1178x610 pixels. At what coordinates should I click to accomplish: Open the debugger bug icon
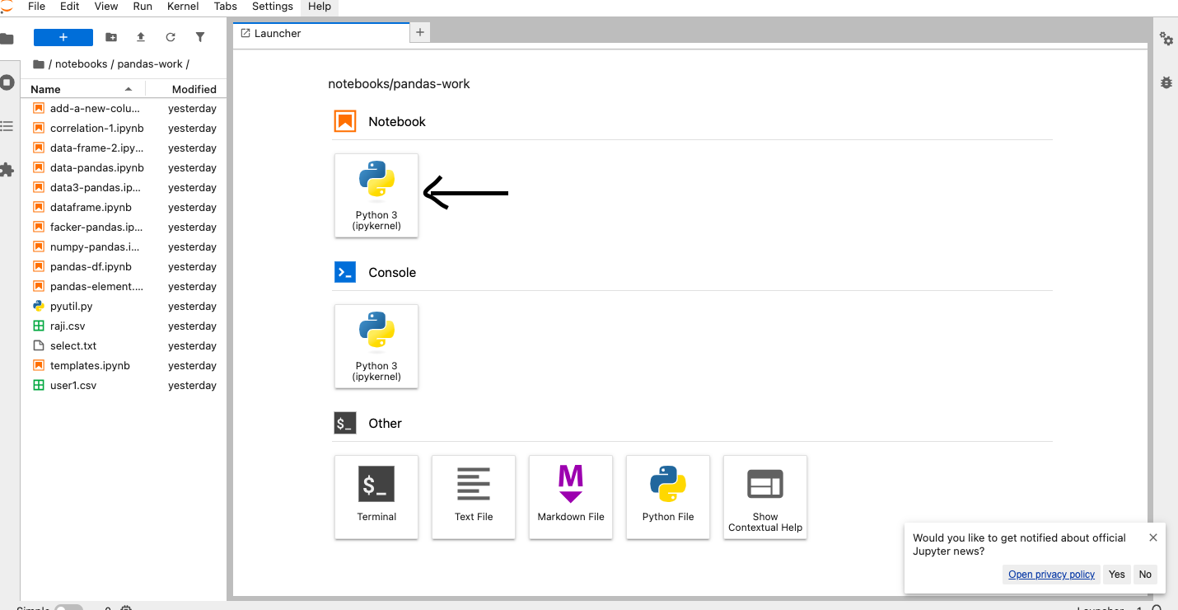tap(1166, 82)
